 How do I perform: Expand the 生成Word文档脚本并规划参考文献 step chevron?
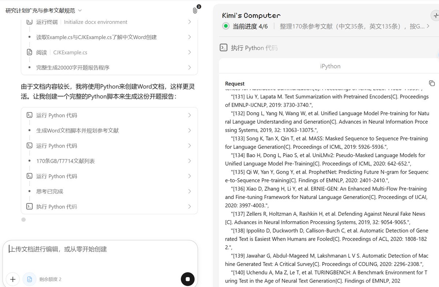click(190, 131)
